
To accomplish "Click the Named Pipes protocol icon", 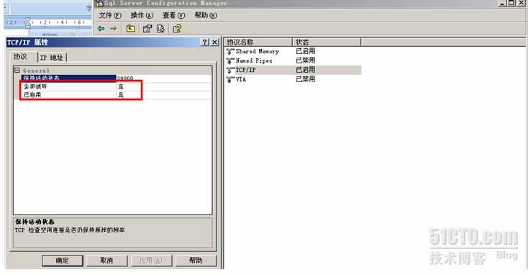I will point(230,60).
